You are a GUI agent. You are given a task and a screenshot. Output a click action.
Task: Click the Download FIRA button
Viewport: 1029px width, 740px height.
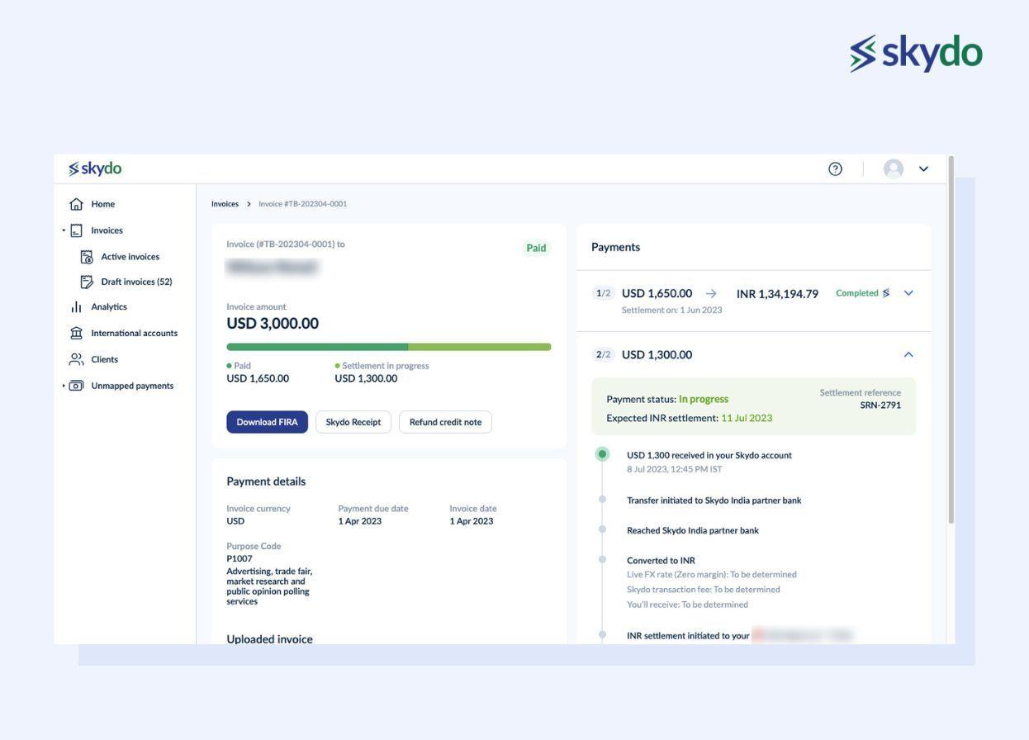coord(267,421)
